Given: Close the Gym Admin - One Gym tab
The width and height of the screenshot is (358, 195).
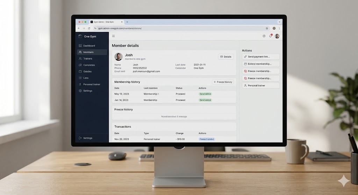Looking at the screenshot, I should (122, 22).
